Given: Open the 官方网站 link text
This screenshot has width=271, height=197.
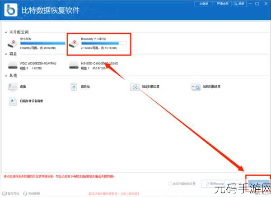Looking at the screenshot, I should [13, 193].
